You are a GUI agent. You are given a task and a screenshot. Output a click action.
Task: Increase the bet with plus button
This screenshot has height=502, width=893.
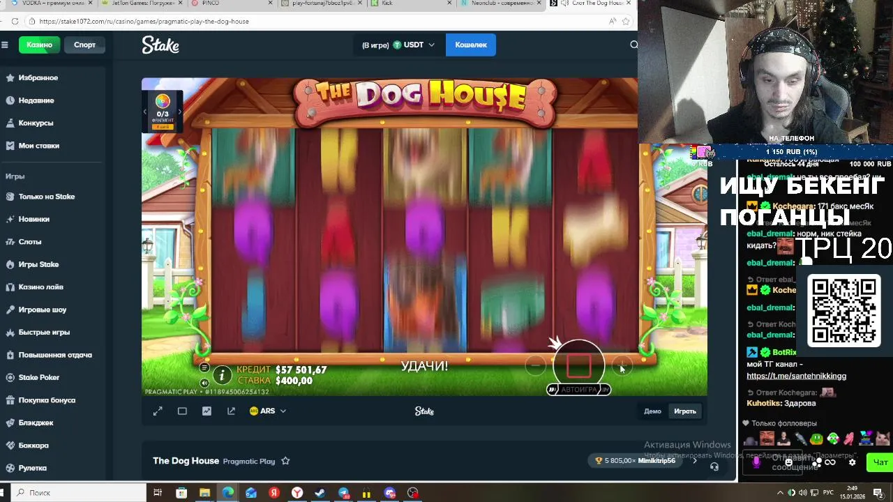tap(622, 365)
